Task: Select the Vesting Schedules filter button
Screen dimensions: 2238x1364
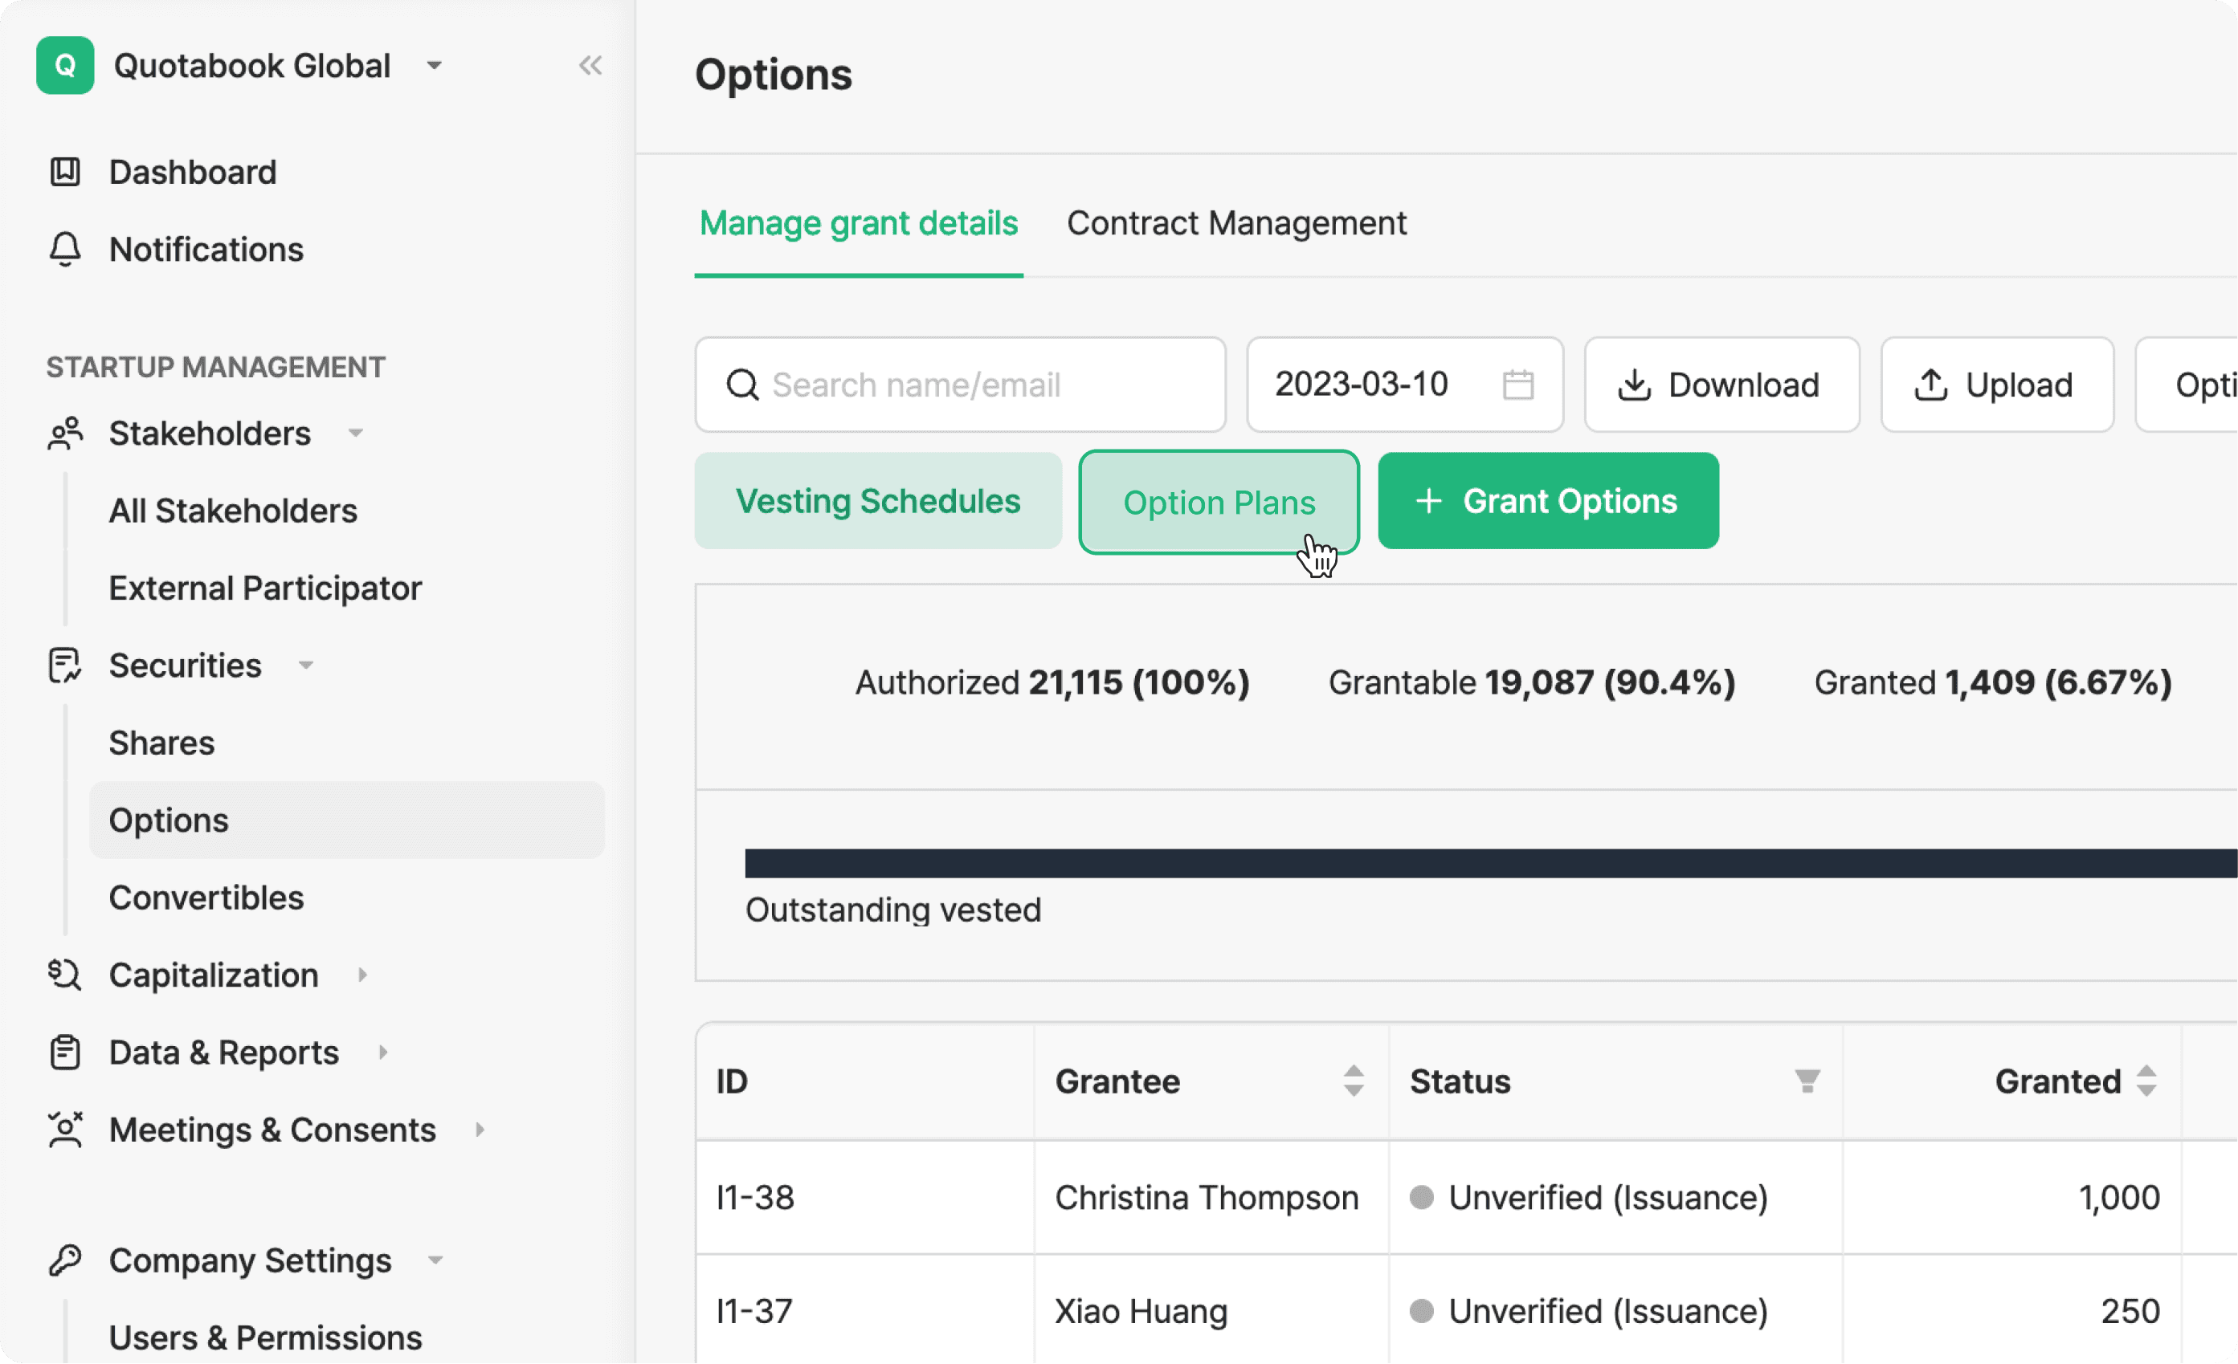Action: (x=877, y=500)
